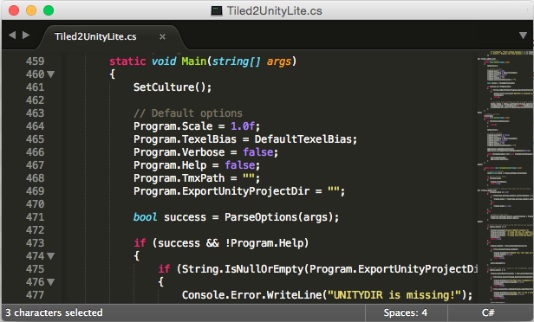Click the file icon in the title bar
534x322 pixels.
[216, 11]
